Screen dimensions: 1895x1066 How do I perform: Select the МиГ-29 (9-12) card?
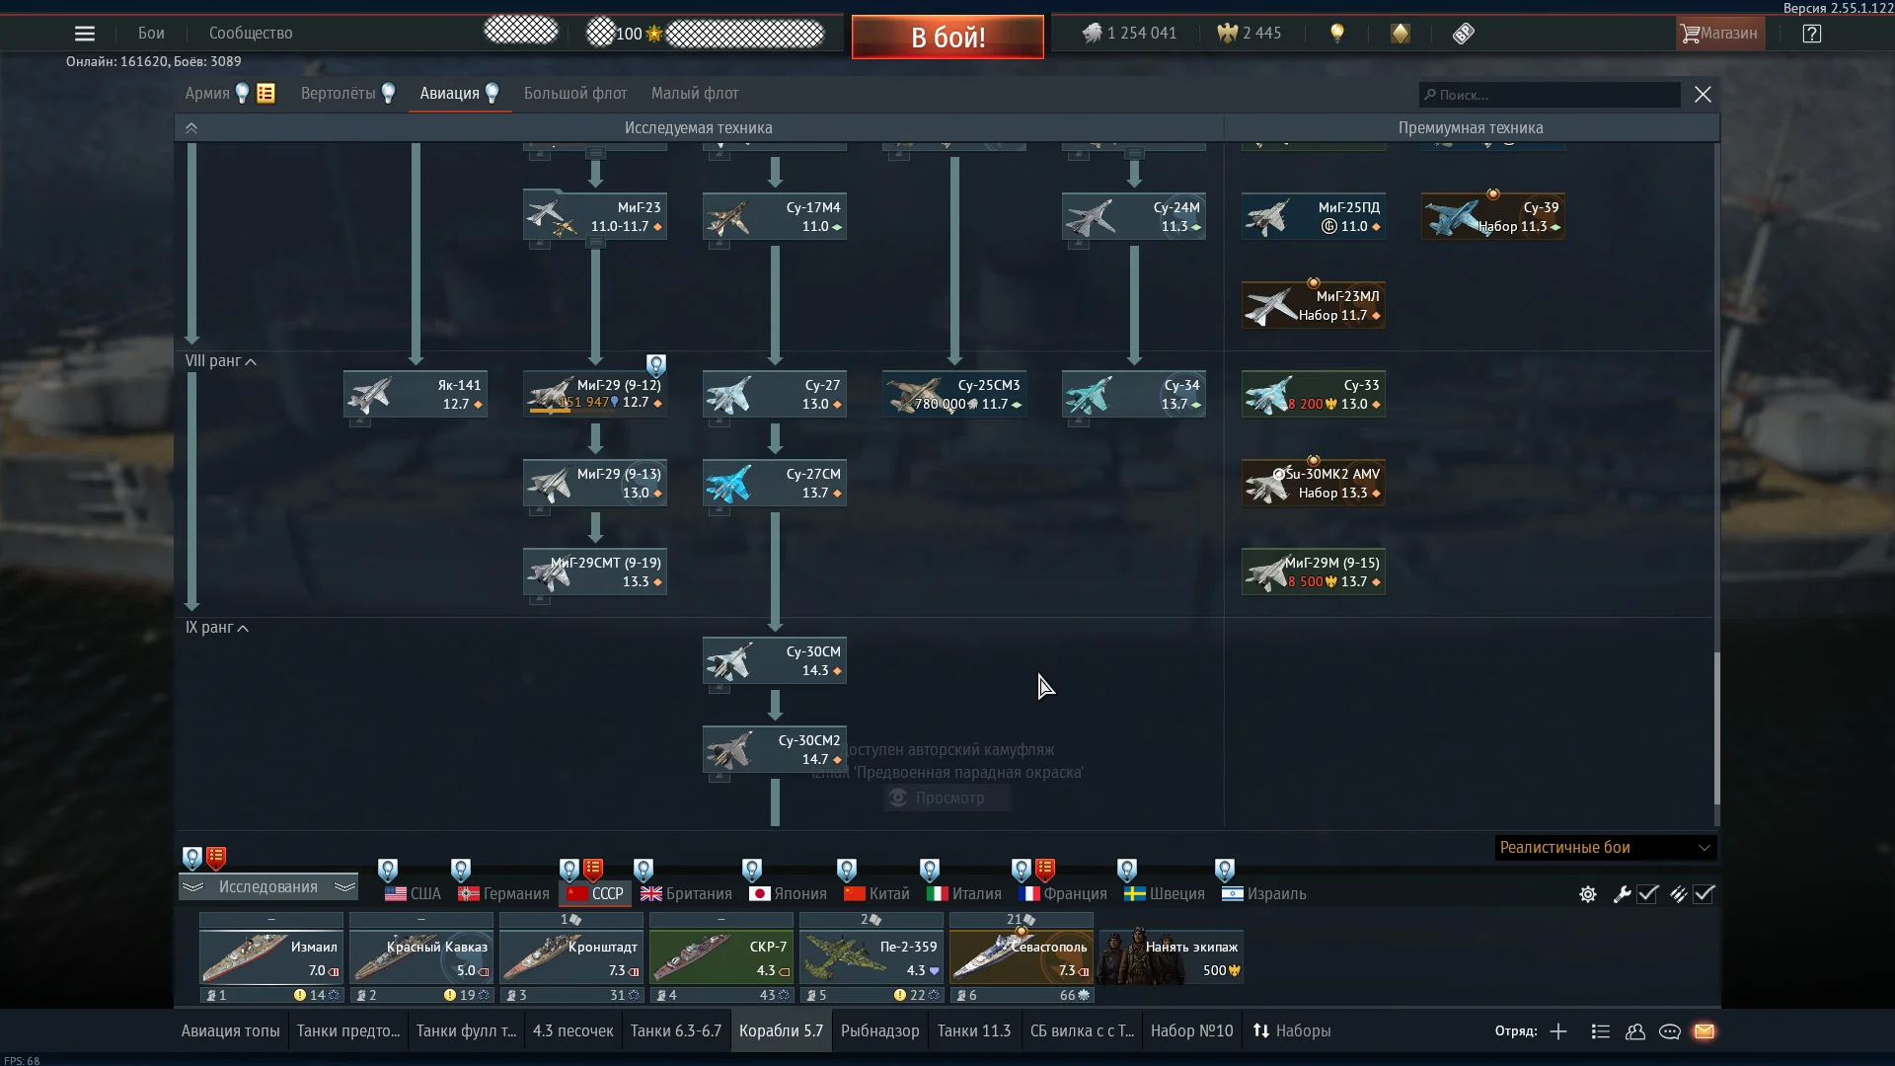pyautogui.click(x=595, y=394)
